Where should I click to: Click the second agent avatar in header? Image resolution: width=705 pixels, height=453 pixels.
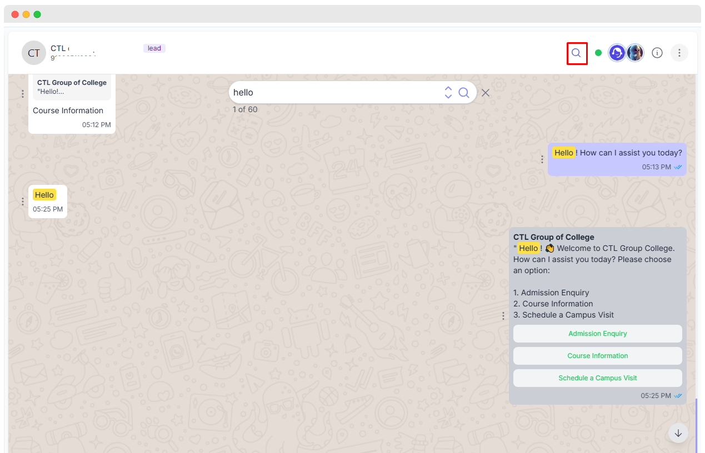635,53
